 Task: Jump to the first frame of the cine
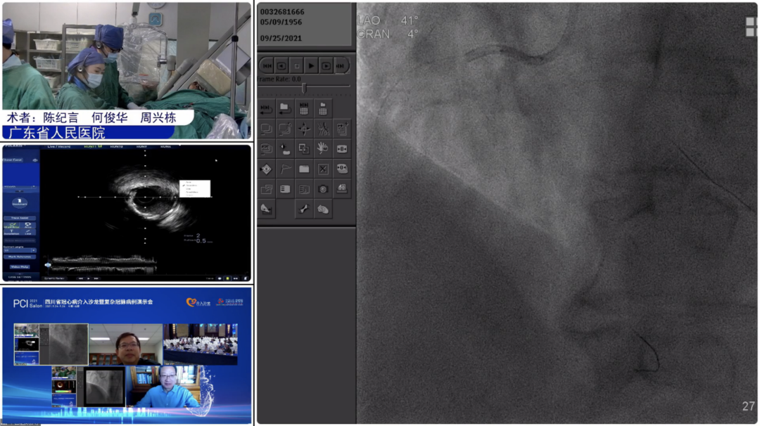point(267,66)
